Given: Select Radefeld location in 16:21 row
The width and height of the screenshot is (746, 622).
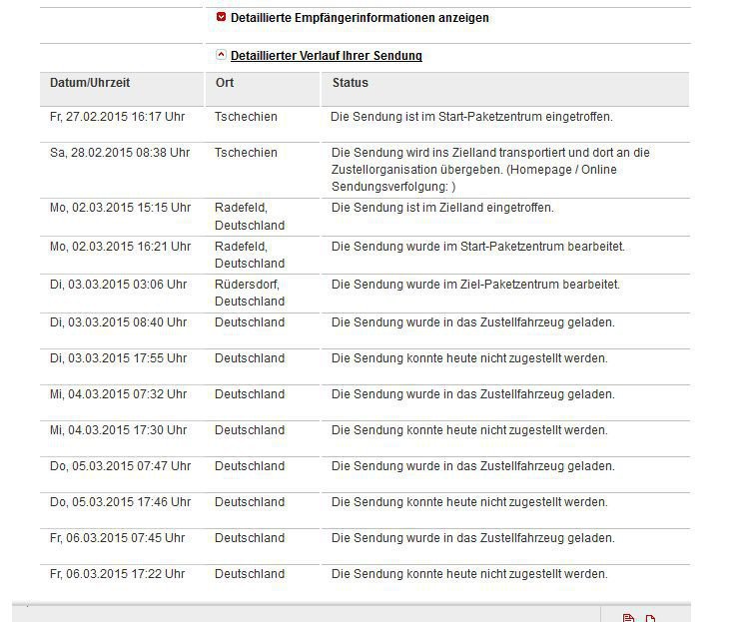Looking at the screenshot, I should point(249,255).
